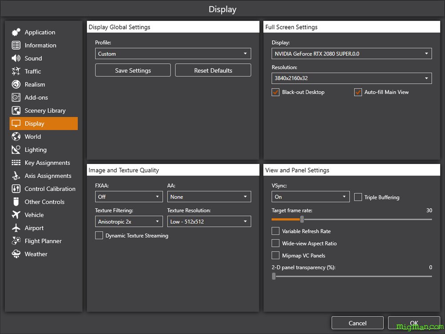Enable Triple Buffering checkbox
Viewport: 445px width, 334px height.
click(x=358, y=197)
